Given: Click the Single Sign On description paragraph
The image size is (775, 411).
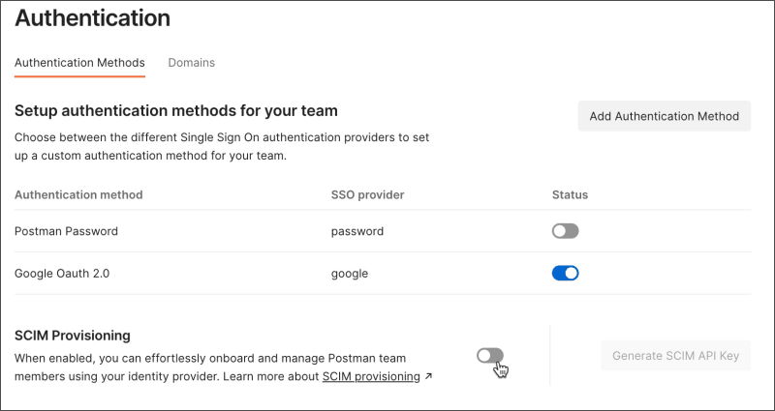Looking at the screenshot, I should [x=222, y=145].
